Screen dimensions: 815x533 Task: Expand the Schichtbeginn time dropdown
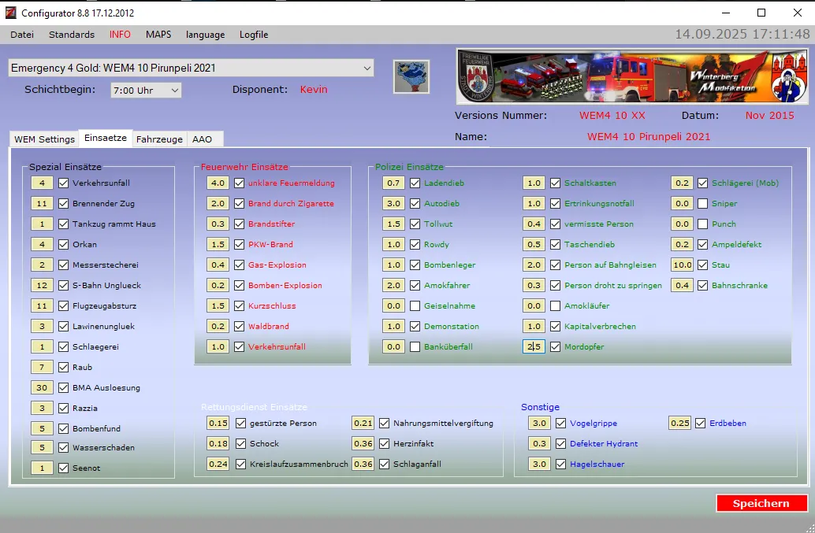pyautogui.click(x=146, y=91)
